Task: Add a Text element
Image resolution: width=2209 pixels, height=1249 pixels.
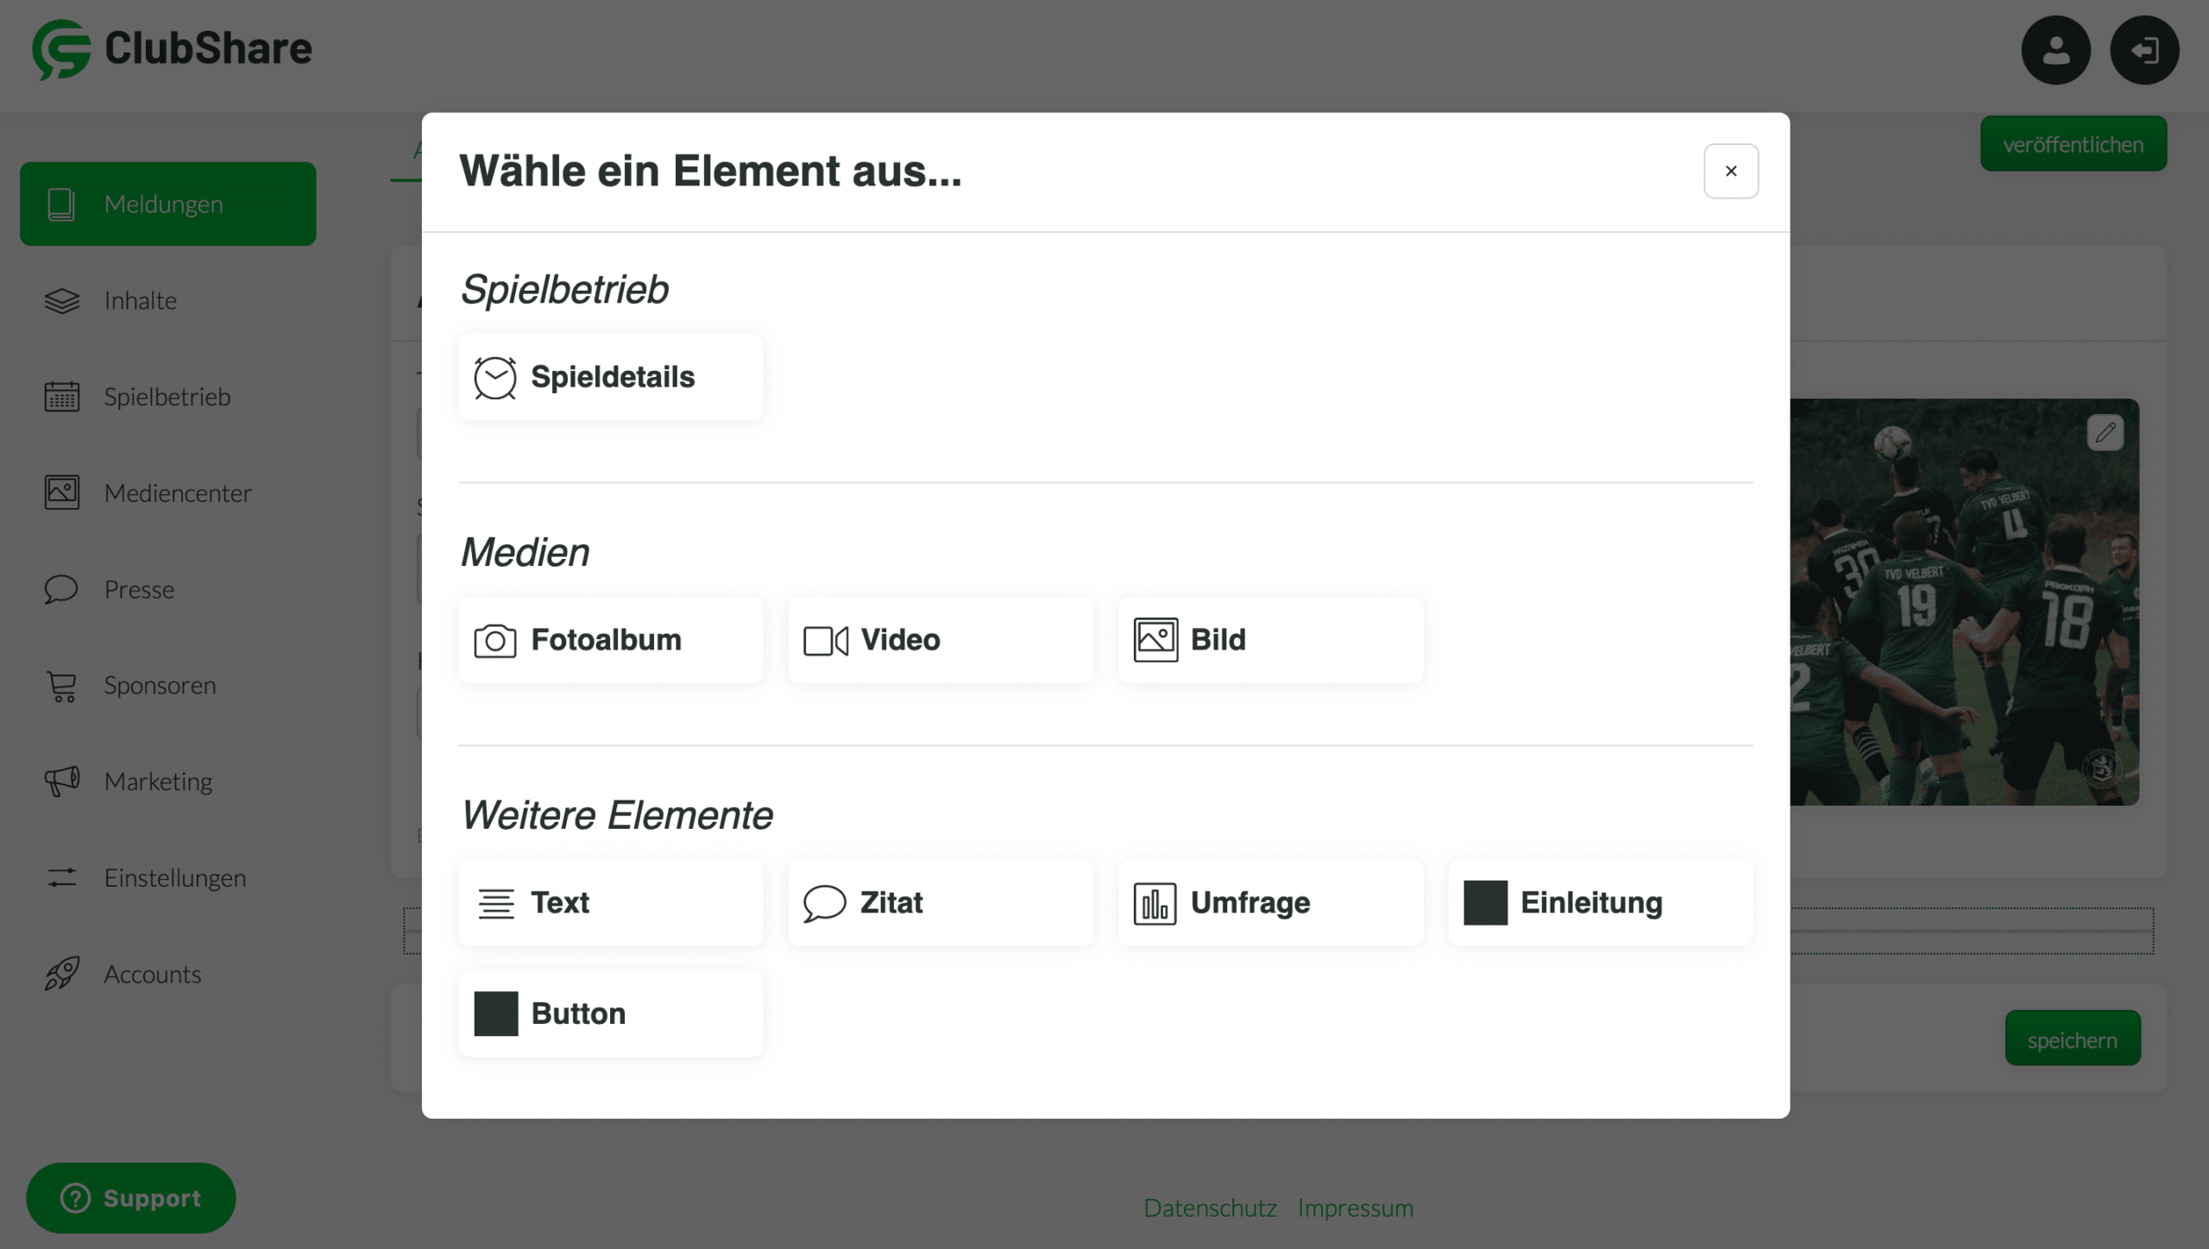Action: 611,902
